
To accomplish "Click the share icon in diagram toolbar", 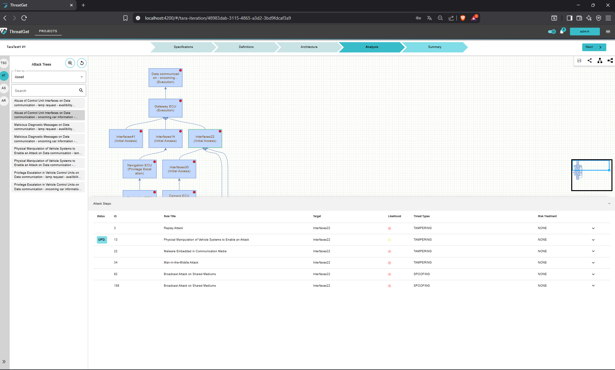I will pos(589,60).
